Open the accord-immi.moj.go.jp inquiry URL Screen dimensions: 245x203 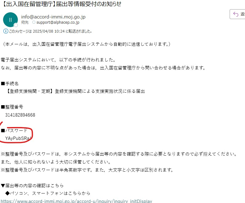[76, 201]
